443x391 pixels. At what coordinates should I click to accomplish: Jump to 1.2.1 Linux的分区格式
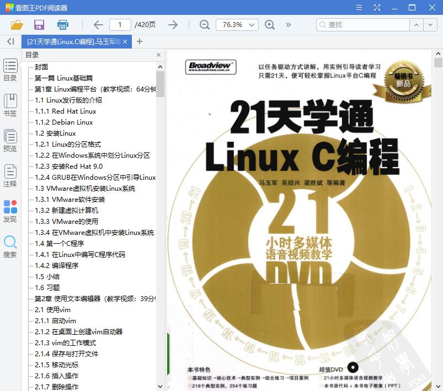(x=68, y=144)
